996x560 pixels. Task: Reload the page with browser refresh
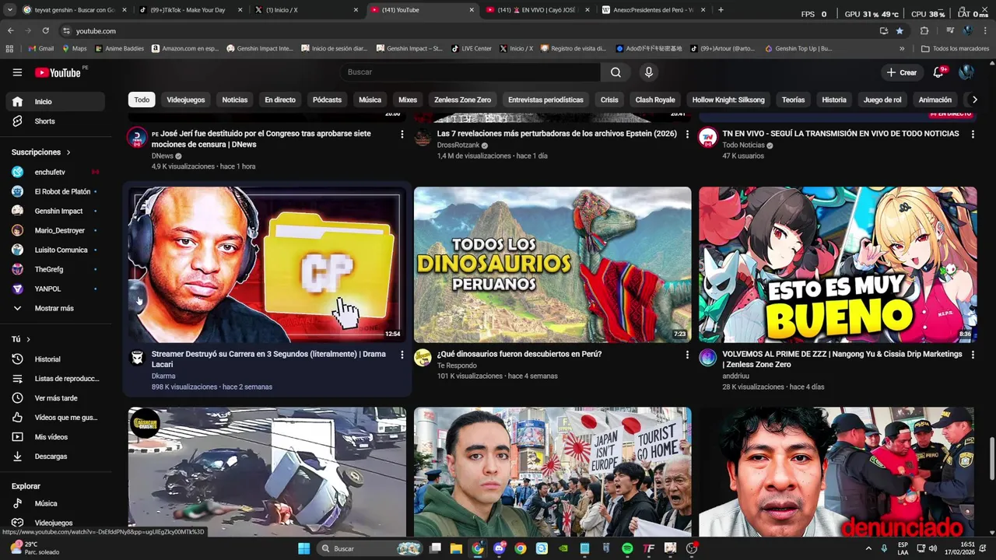click(45, 31)
